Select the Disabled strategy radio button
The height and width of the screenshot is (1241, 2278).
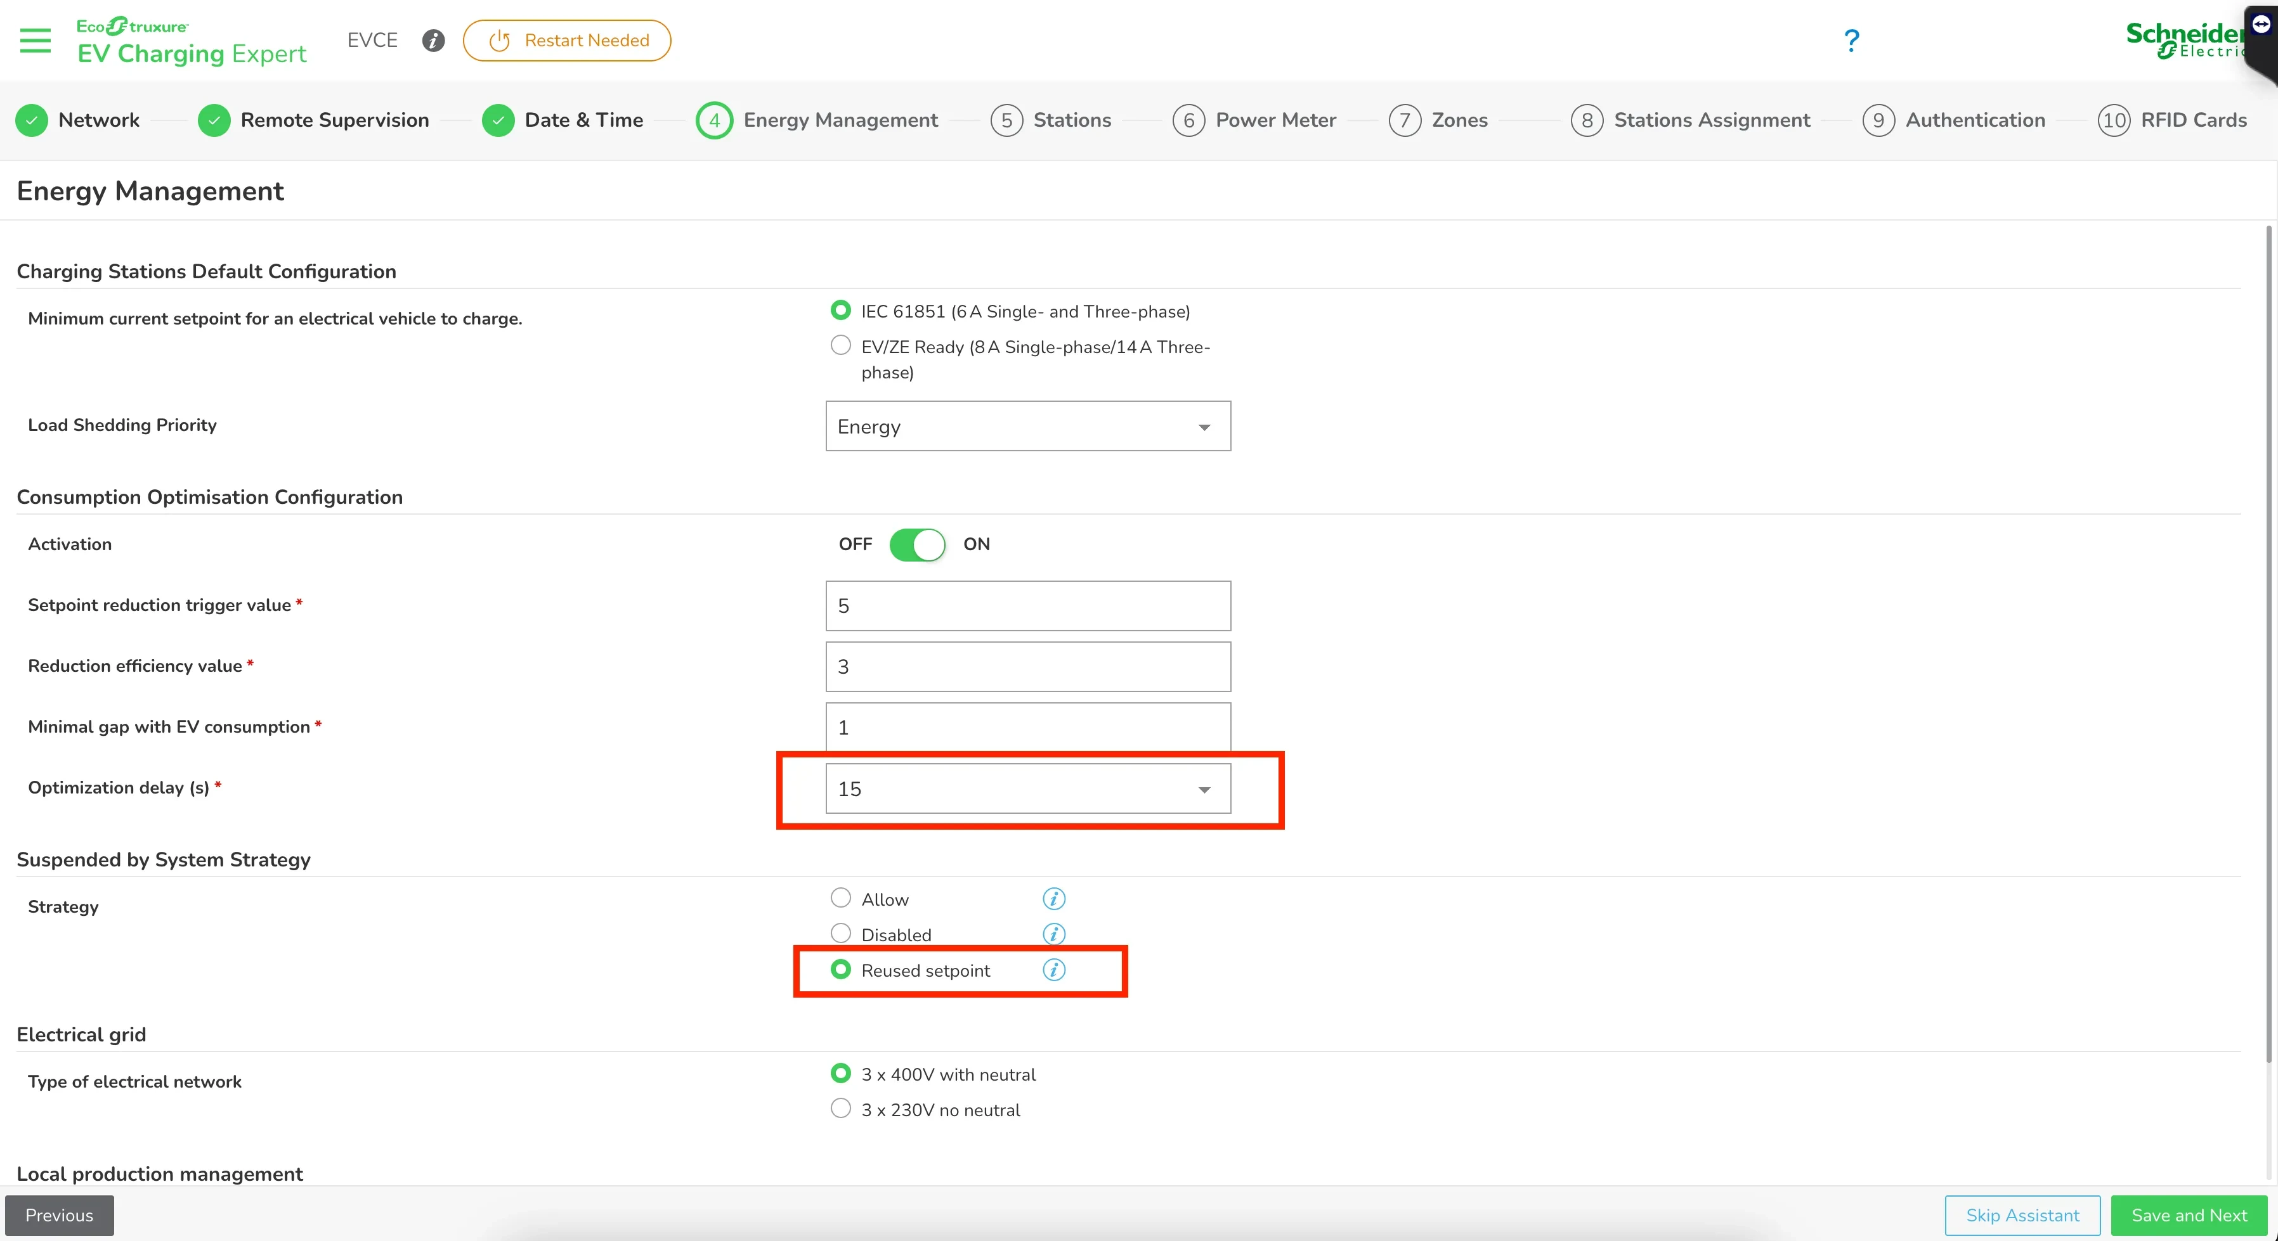pos(841,934)
